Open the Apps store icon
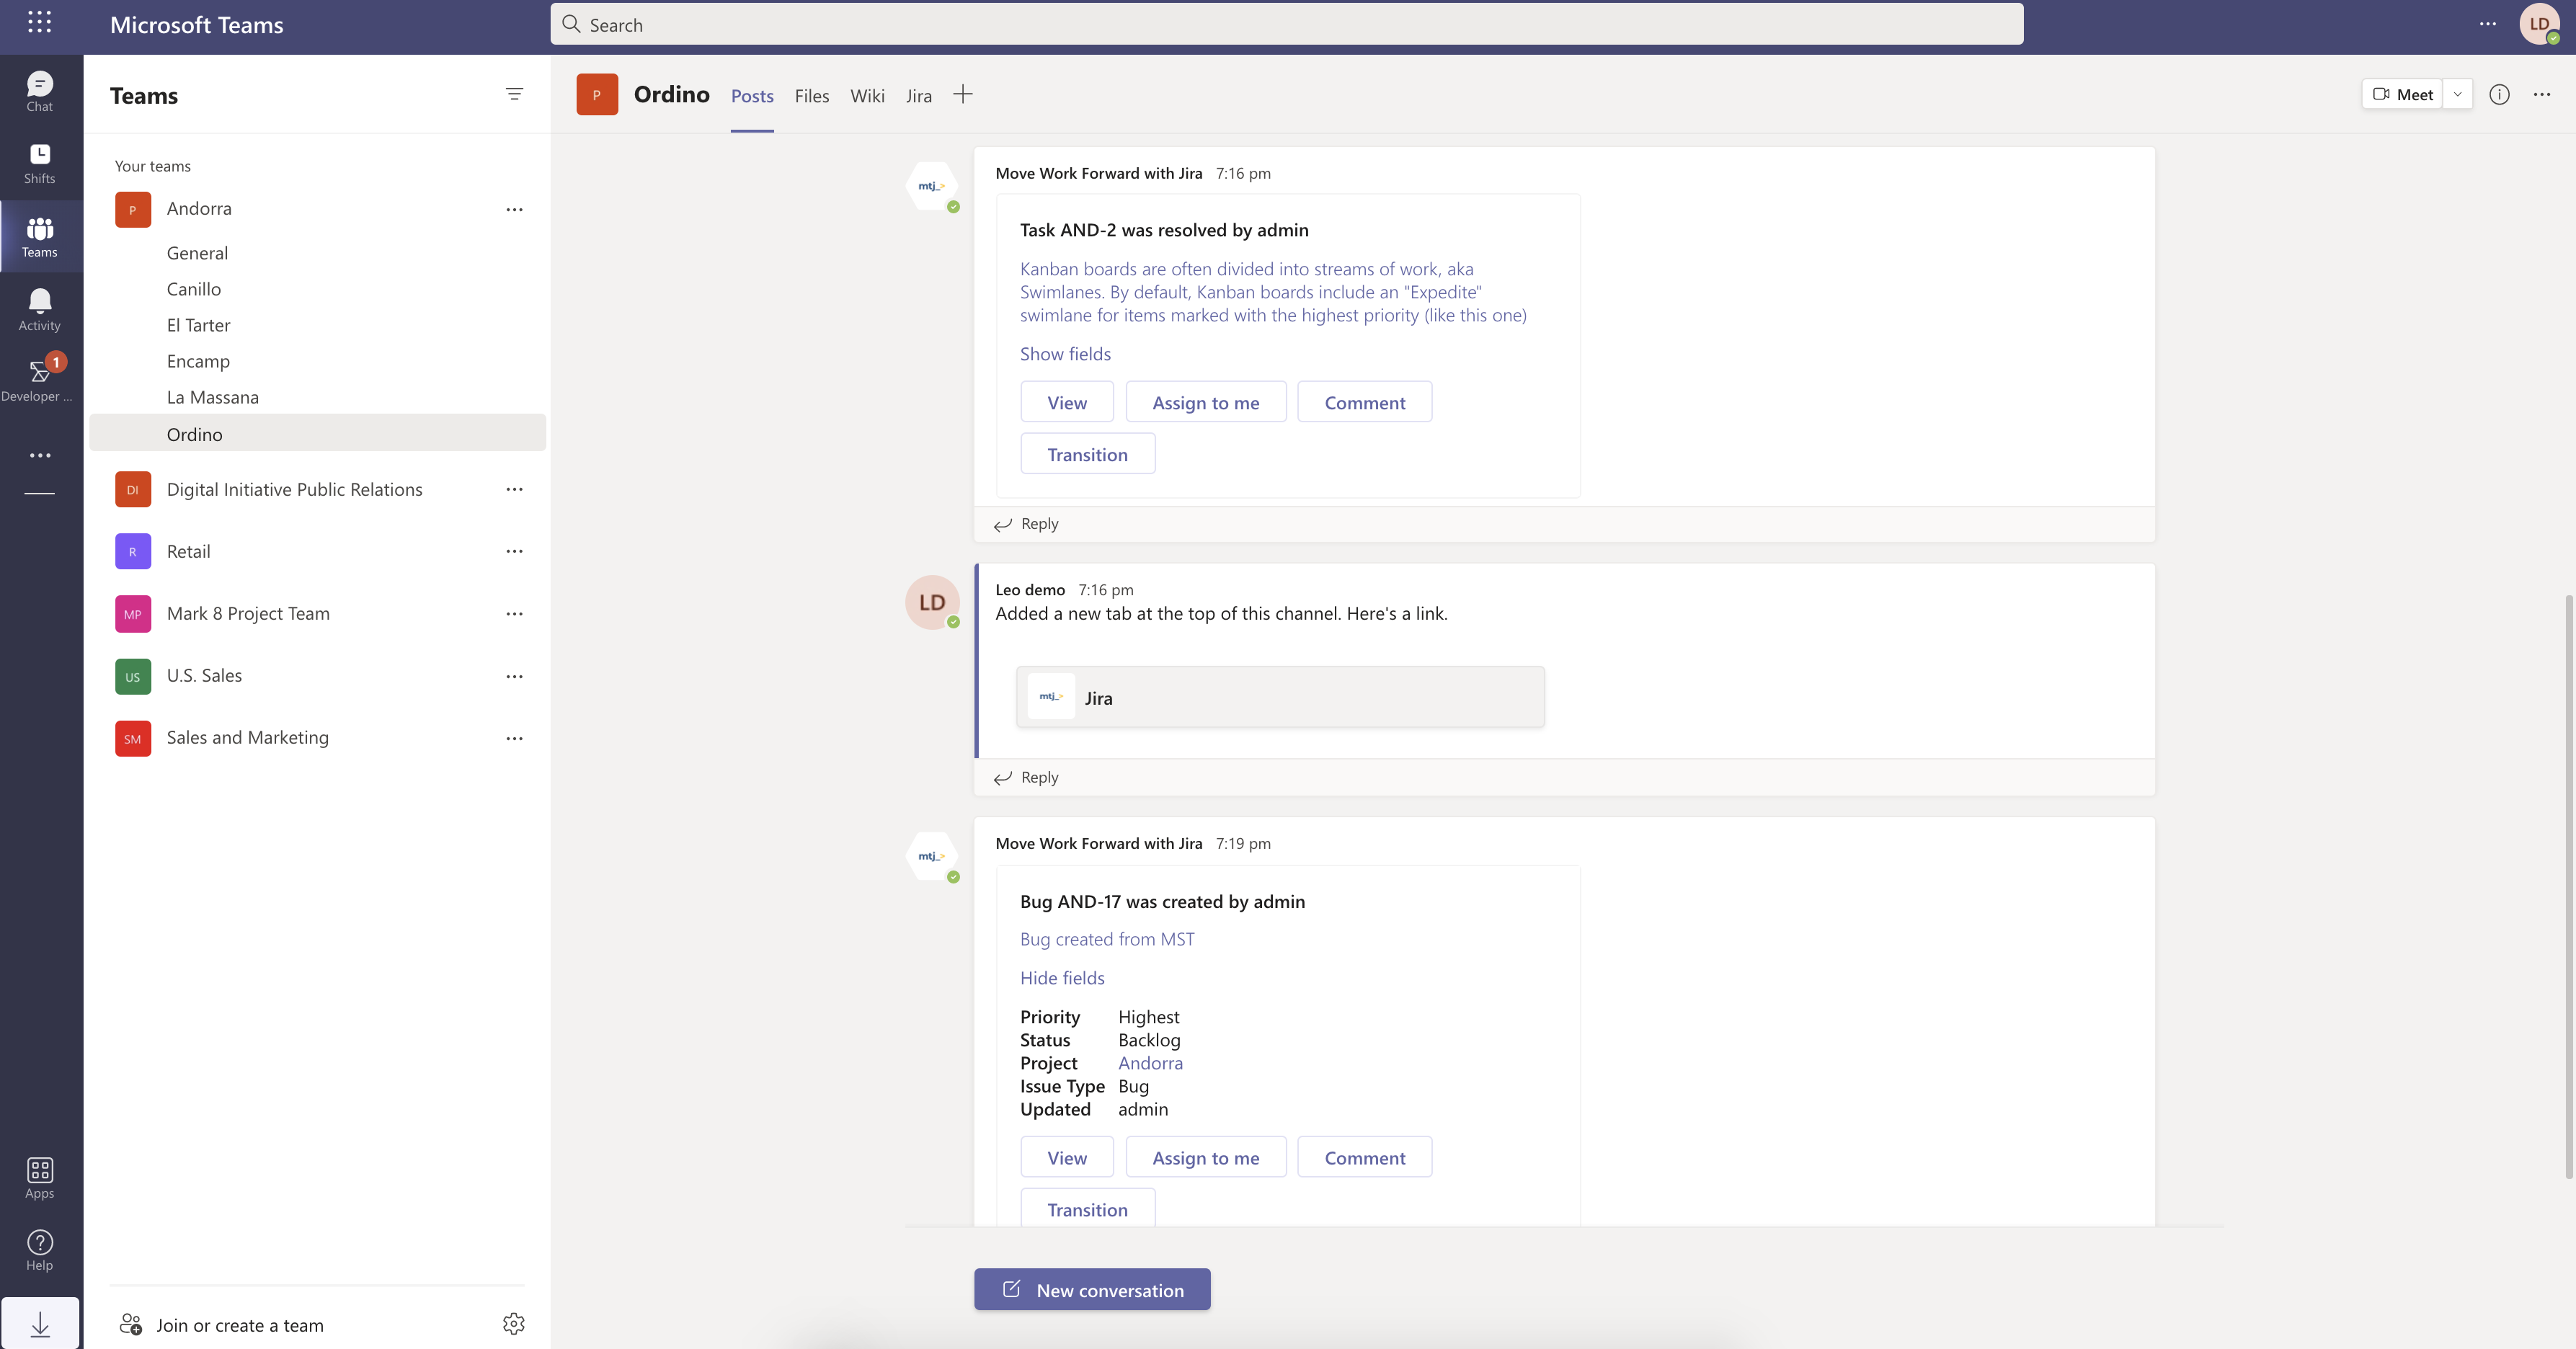Viewport: 2576px width, 1349px height. point(40,1177)
